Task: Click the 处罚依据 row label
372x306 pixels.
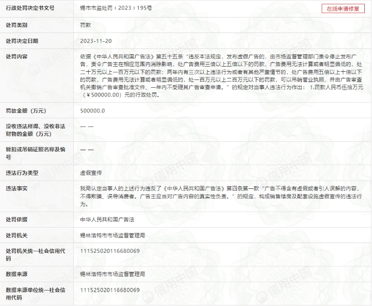Action: [17, 219]
